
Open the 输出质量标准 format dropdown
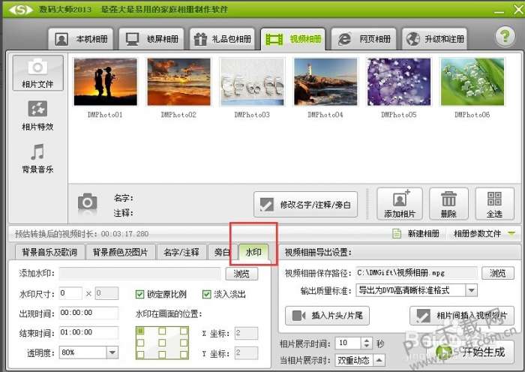coord(472,290)
